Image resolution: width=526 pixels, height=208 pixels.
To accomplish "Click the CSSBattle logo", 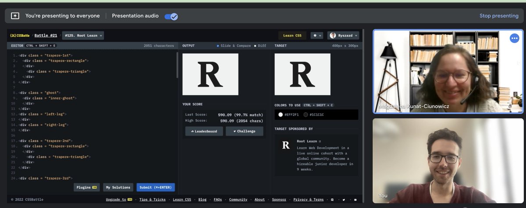I will point(20,35).
